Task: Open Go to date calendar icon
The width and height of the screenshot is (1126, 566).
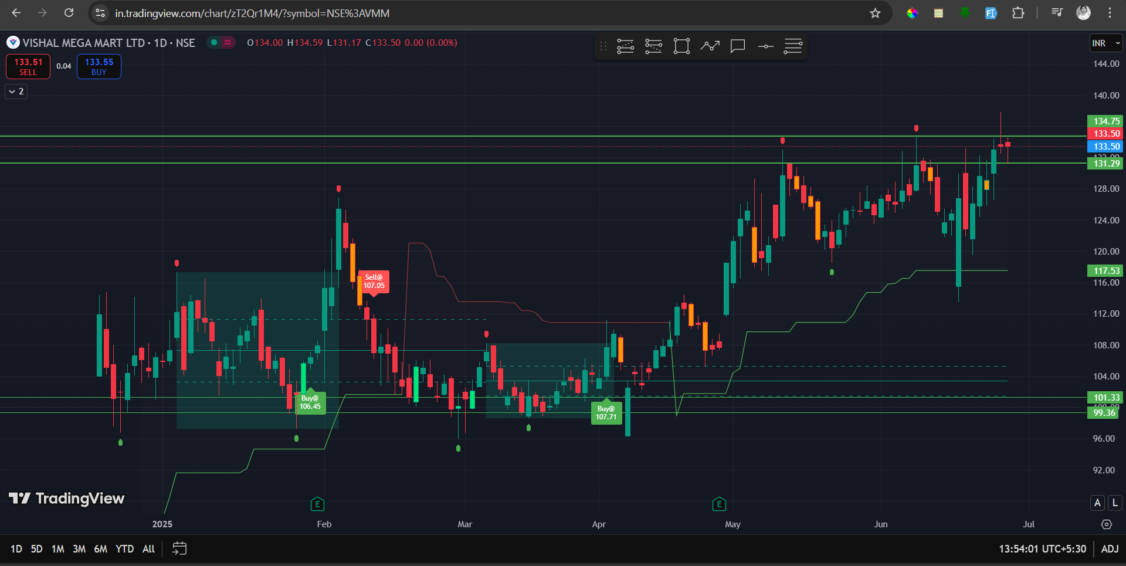Action: click(x=179, y=548)
